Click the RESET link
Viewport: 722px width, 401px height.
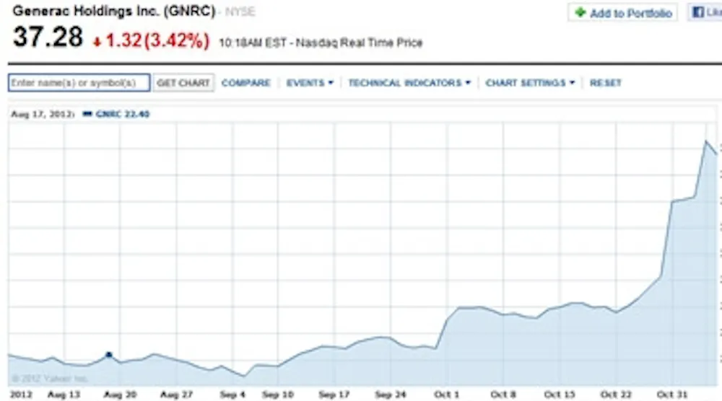click(606, 83)
